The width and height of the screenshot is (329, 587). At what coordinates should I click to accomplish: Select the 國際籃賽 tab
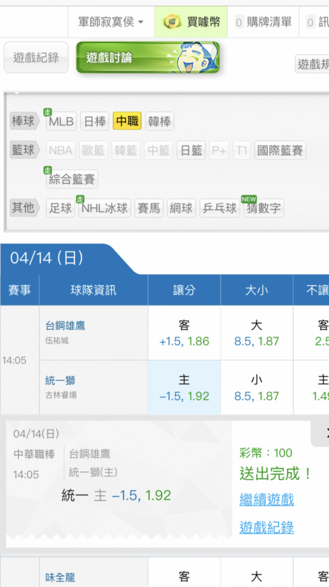click(x=280, y=150)
